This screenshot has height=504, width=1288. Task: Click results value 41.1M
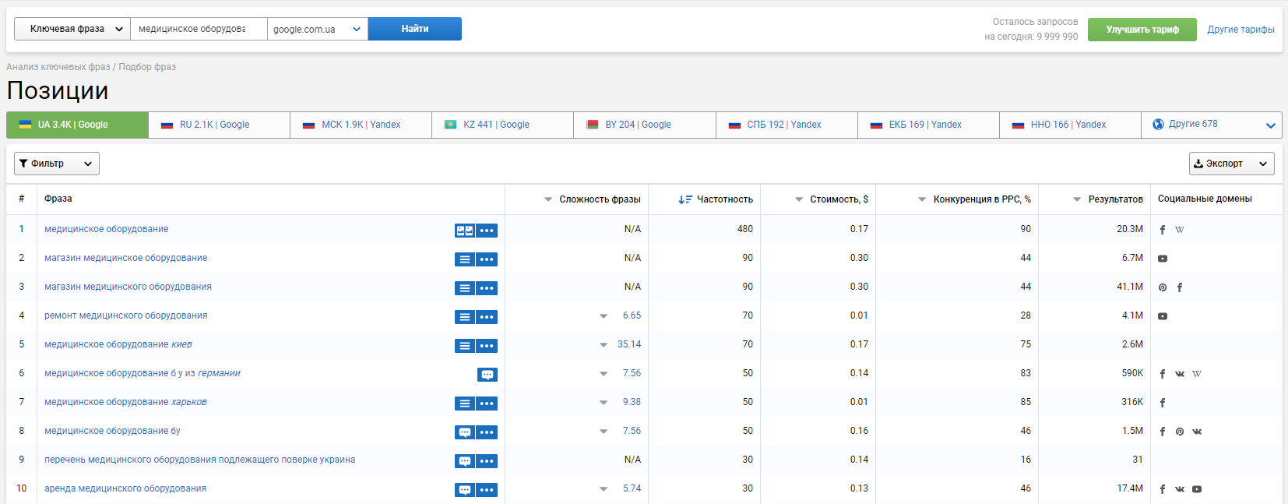[1130, 287]
